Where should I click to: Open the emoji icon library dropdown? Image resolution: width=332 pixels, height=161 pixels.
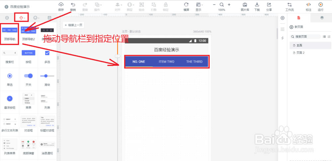(x=34, y=17)
